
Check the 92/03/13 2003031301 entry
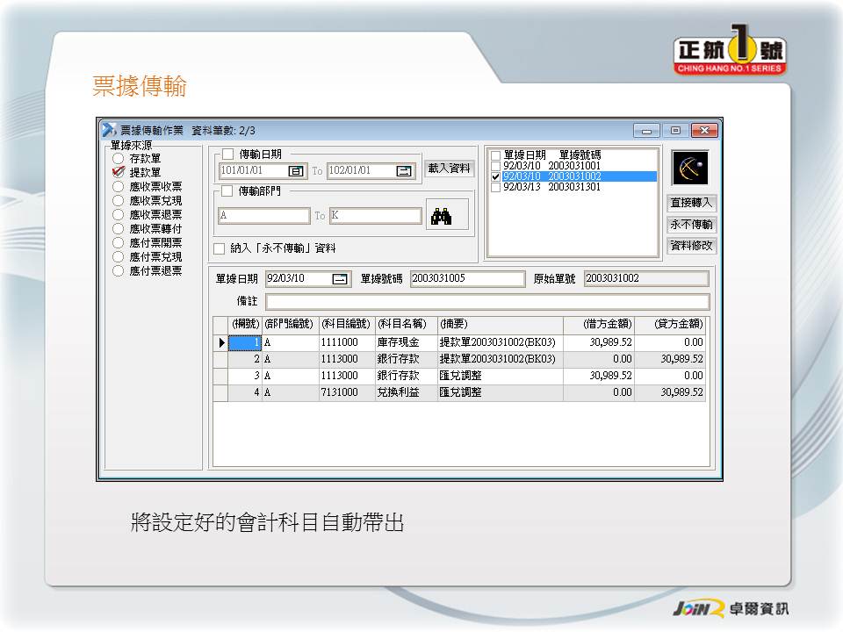[496, 187]
